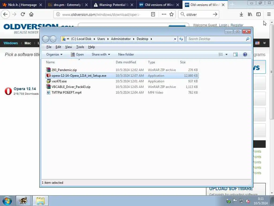Screen dimensions: 274x206
Task: Switch to Nick Jr. Homepage tab
Action: pyautogui.click(x=22, y=5)
